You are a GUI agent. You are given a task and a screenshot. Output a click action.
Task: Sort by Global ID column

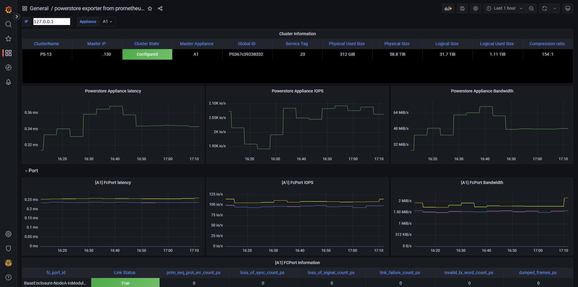click(247, 44)
